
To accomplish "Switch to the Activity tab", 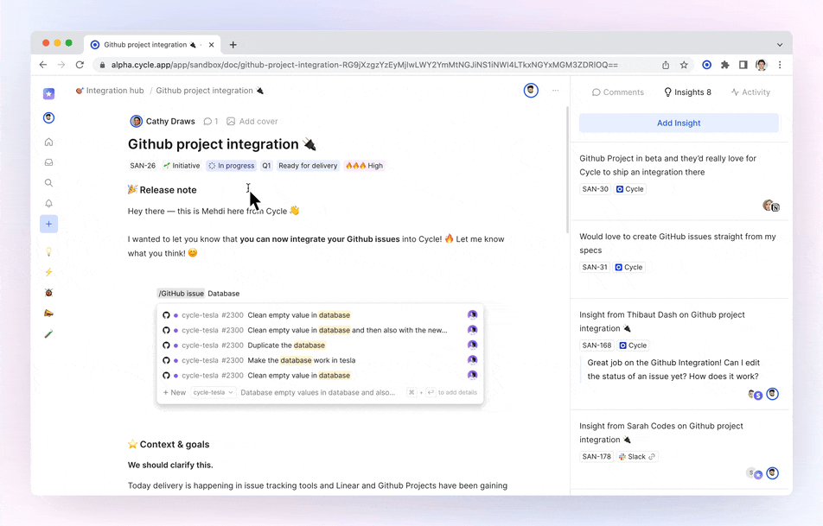I will (750, 92).
